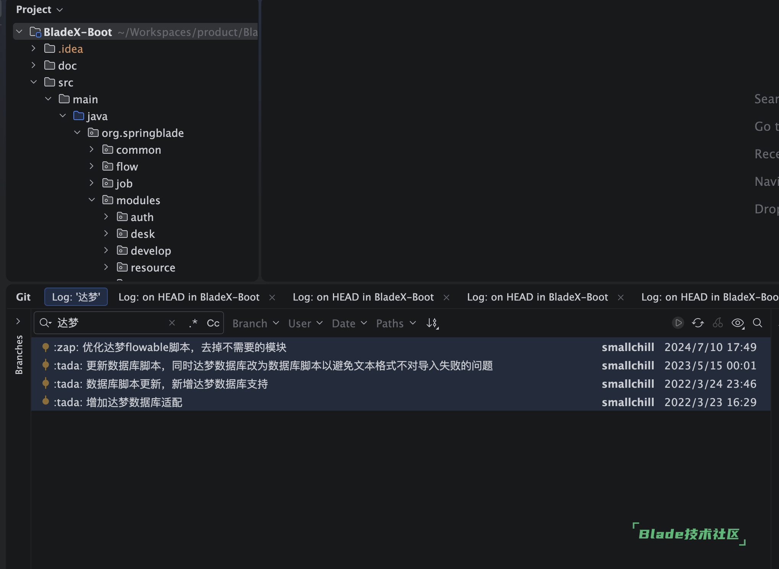Screen dimensions: 779x569
Task: Close the first 'Log: on HEAD in BladeX-Boot' tab
Action: coord(272,298)
